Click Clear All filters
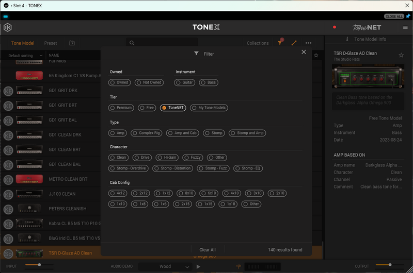Image resolution: width=413 pixels, height=273 pixels. [208, 250]
